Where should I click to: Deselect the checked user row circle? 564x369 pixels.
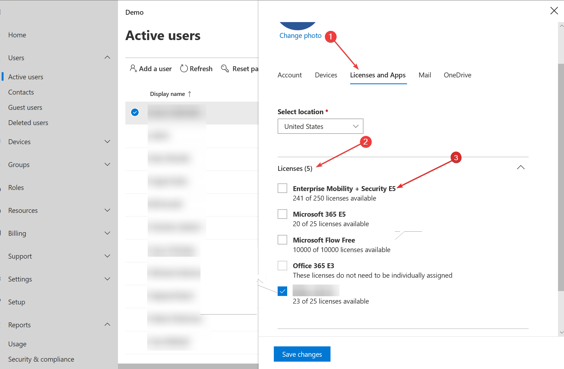pos(135,112)
